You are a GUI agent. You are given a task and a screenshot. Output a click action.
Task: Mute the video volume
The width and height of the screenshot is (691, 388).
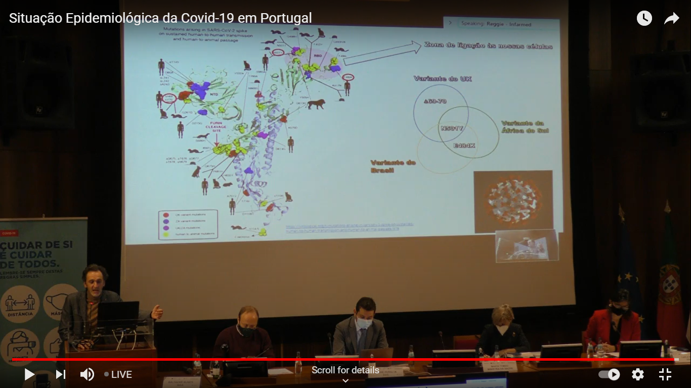(87, 374)
